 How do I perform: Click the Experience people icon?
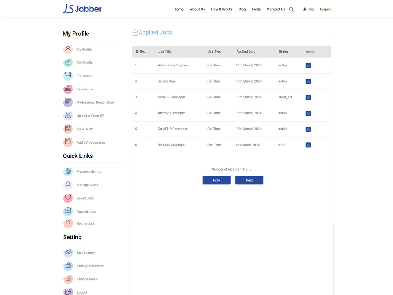click(68, 89)
